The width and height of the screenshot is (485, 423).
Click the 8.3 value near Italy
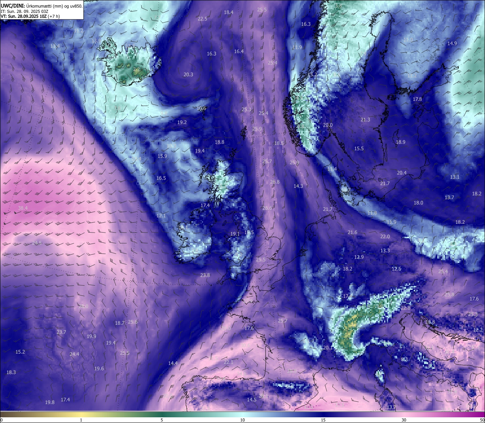pos(404,360)
